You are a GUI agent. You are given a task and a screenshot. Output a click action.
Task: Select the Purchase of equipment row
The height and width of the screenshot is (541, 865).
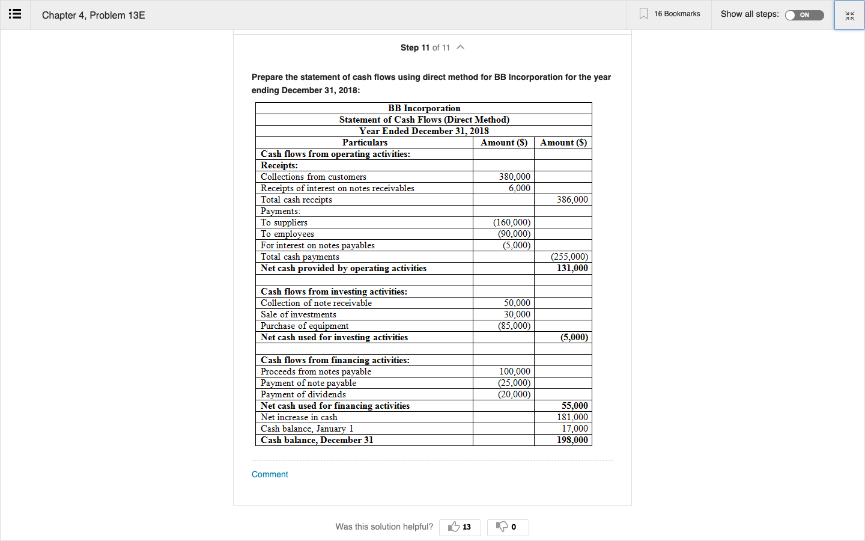point(423,326)
